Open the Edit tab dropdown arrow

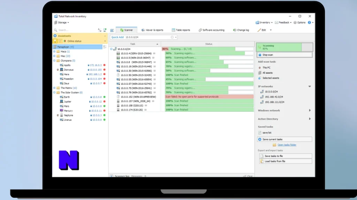pyautogui.click(x=271, y=30)
